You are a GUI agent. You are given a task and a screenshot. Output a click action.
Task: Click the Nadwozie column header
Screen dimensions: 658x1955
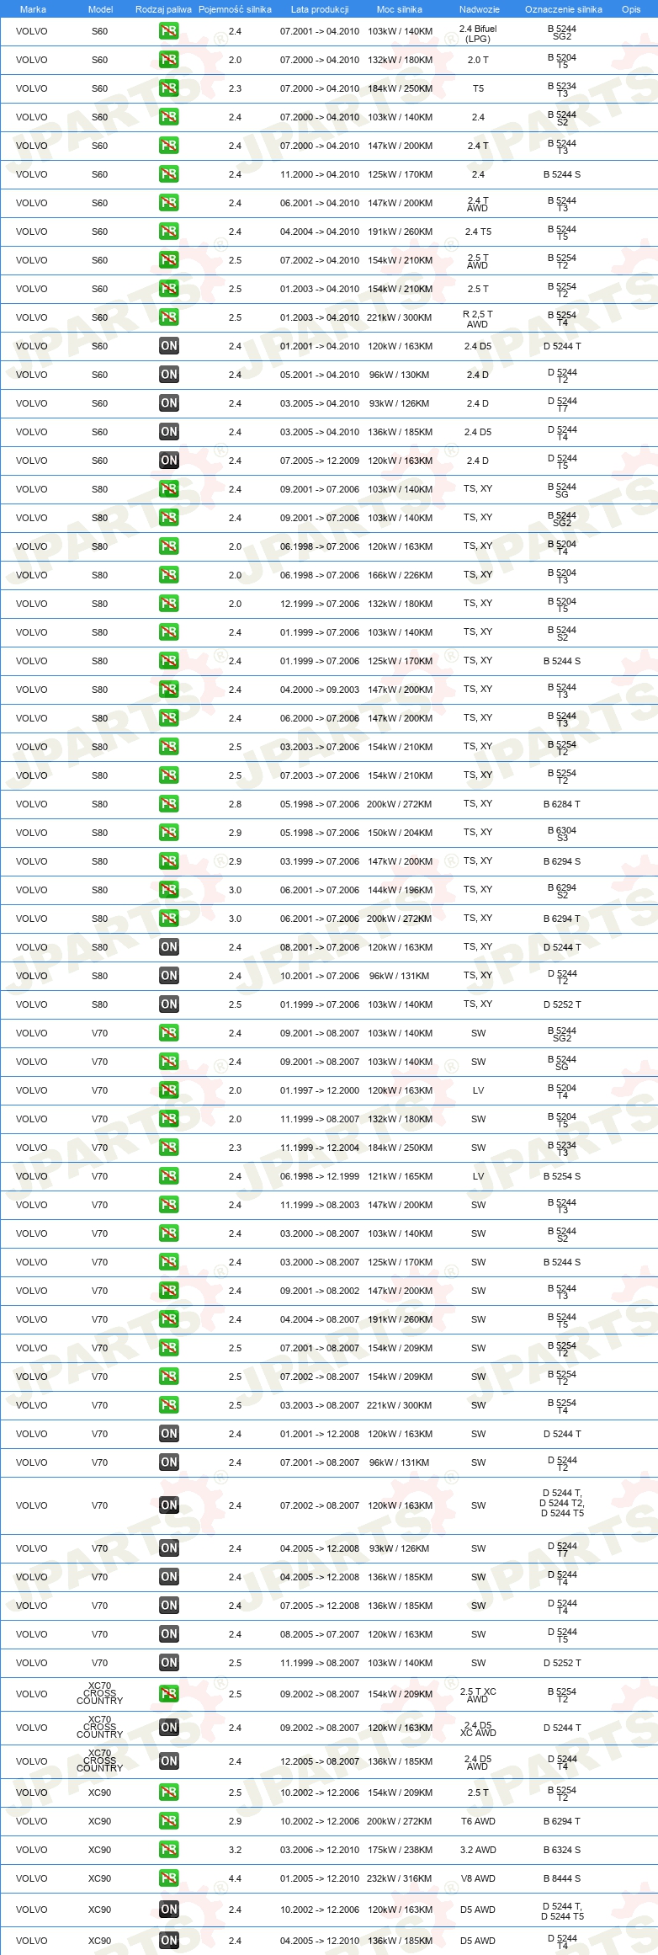(x=480, y=9)
